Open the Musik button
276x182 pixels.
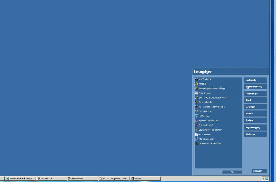tap(256, 100)
